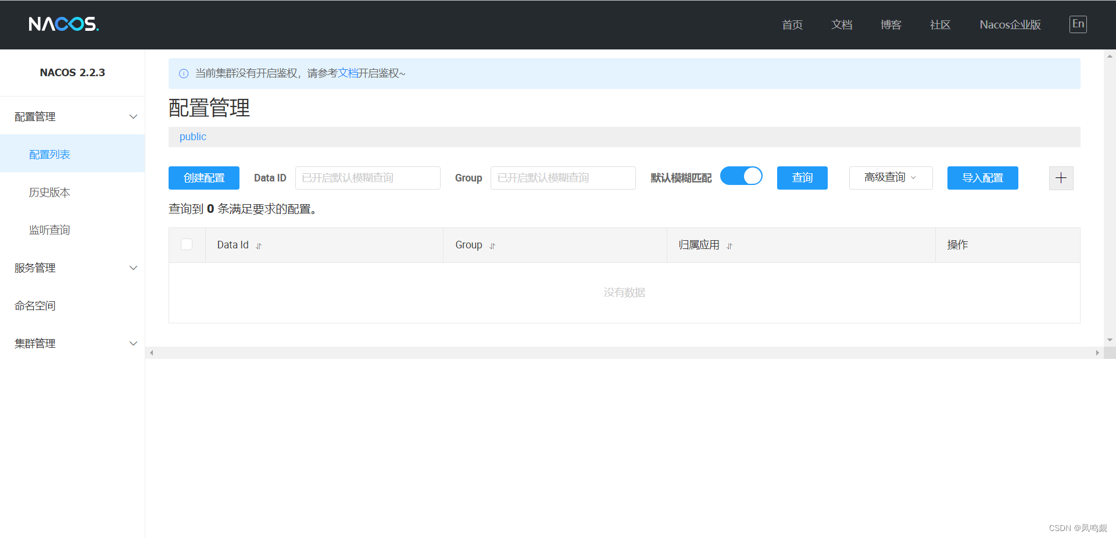This screenshot has width=1116, height=538.
Task: Open the 高级查询 dropdown
Action: point(890,178)
